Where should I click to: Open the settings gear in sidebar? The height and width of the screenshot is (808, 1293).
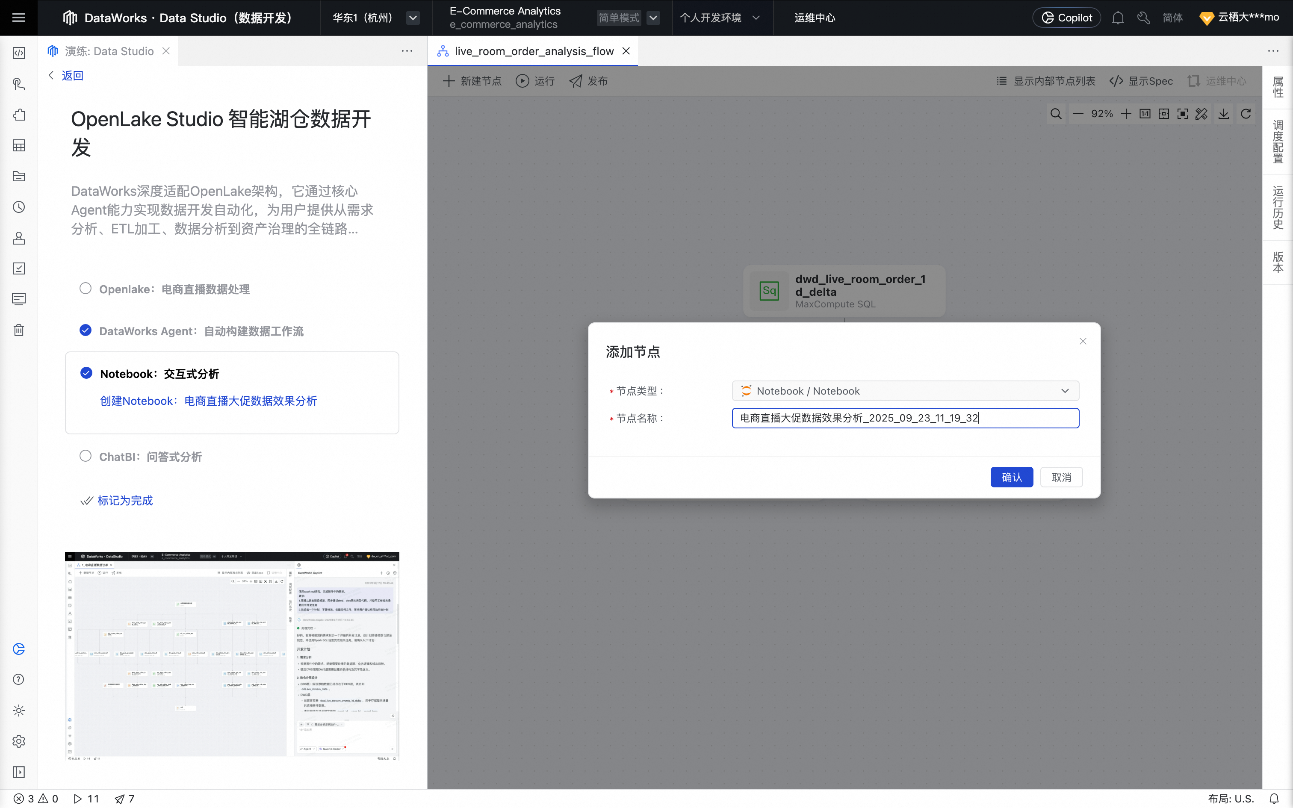19,741
